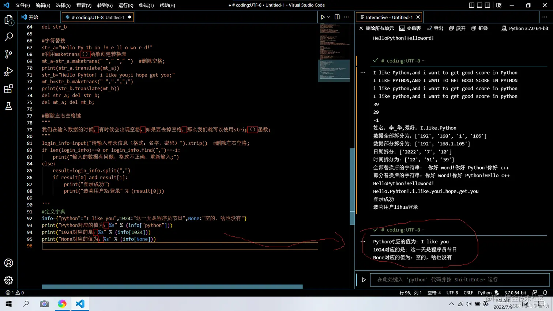This screenshot has height=311, width=553.
Task: Open the 帮助(H) menu
Action: click(167, 5)
